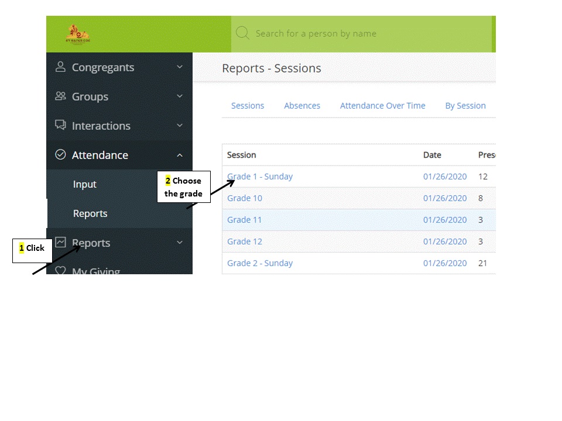Open the Congregants menu item

119,67
